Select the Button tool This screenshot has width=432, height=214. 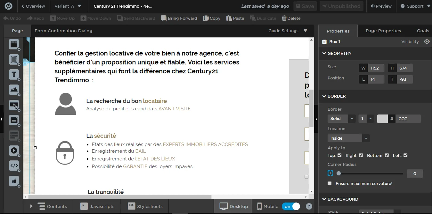click(14, 105)
